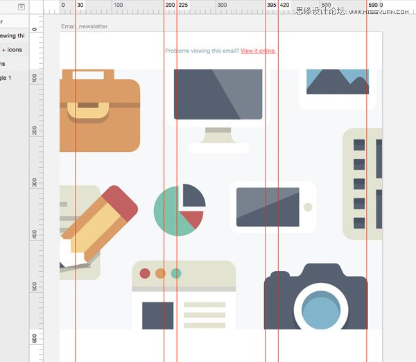Screen dimensions: 416x362
Task: Click the guide marker at 225 on ruler
Action: click(183, 5)
